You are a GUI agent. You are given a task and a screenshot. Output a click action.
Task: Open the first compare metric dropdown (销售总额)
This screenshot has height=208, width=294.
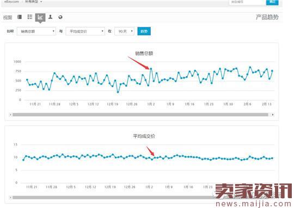coord(36,31)
